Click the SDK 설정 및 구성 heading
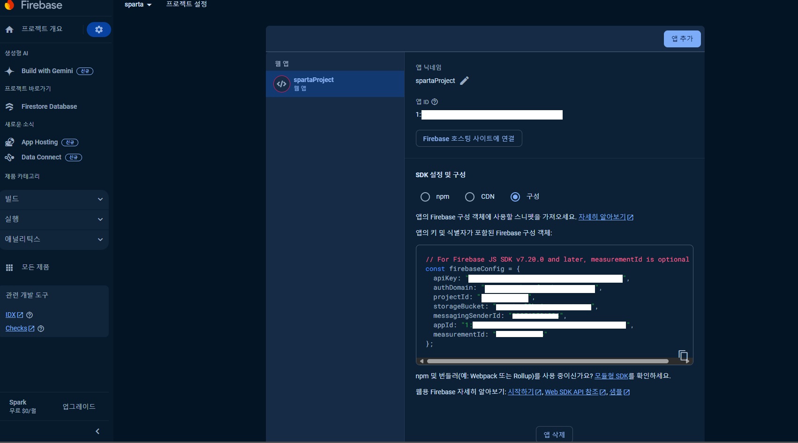Viewport: 798px width, 443px height. point(441,175)
